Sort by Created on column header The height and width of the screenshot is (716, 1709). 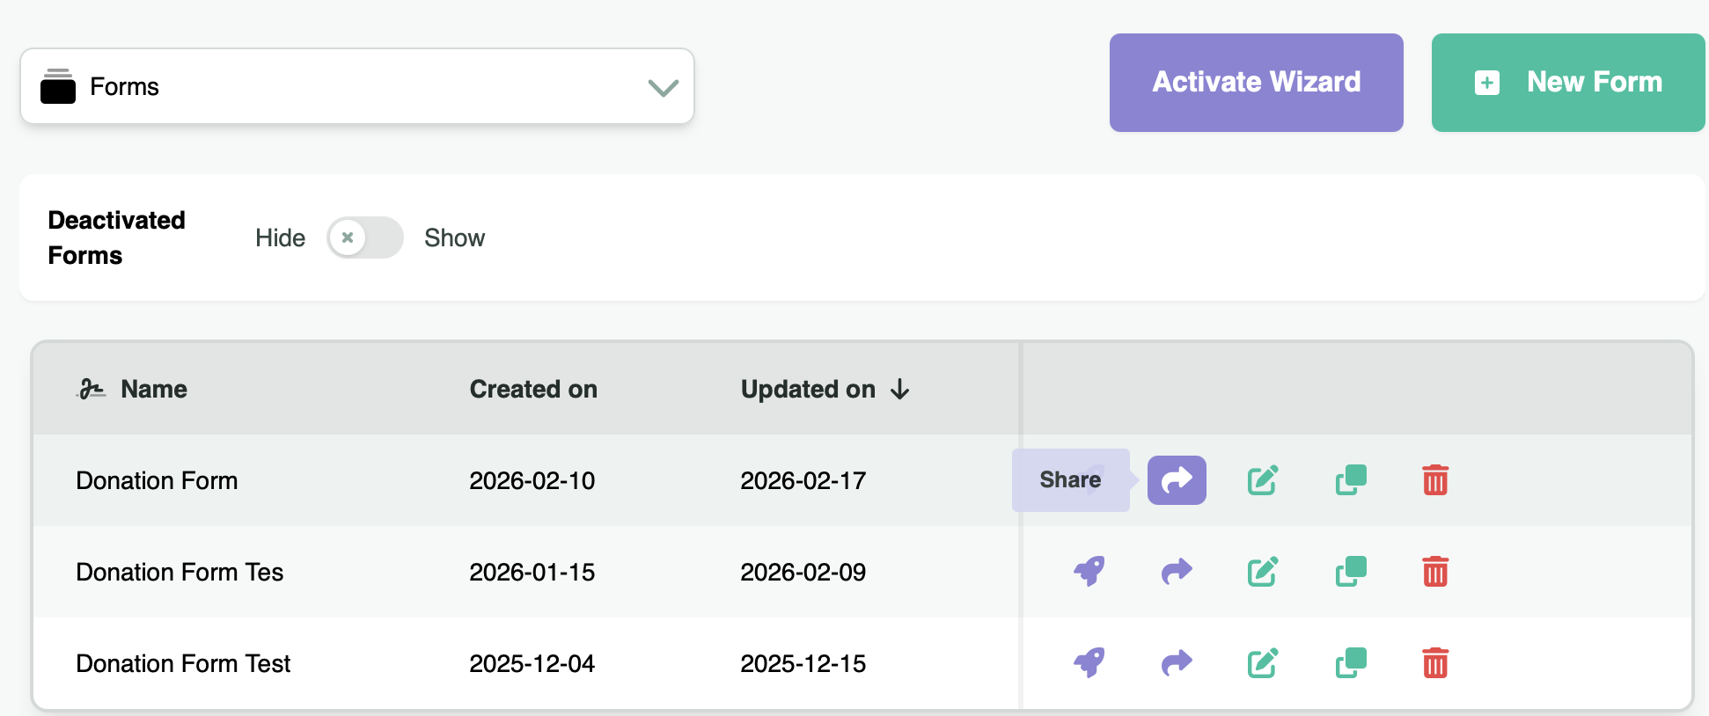coord(532,389)
